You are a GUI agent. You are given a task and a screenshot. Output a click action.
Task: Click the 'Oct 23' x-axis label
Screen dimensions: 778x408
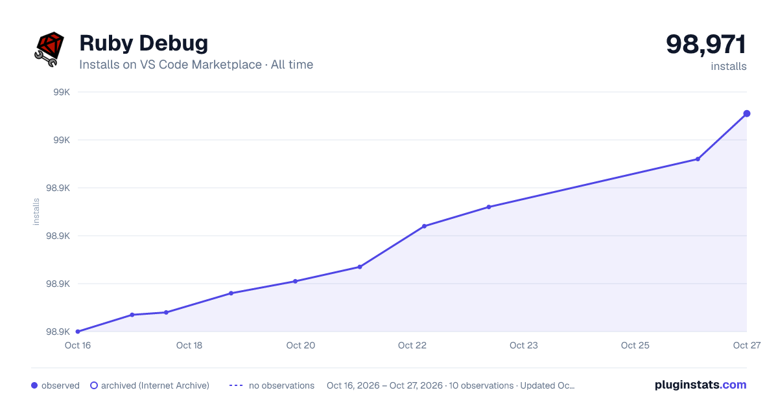(524, 345)
